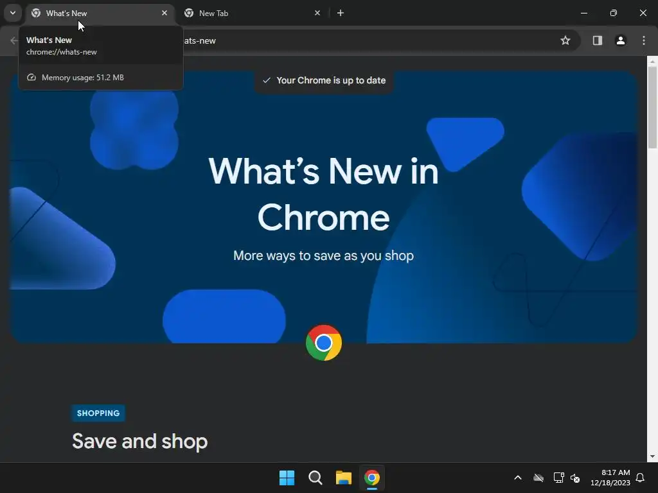Open the tab search dropdown arrow
658x493 pixels.
coord(13,13)
